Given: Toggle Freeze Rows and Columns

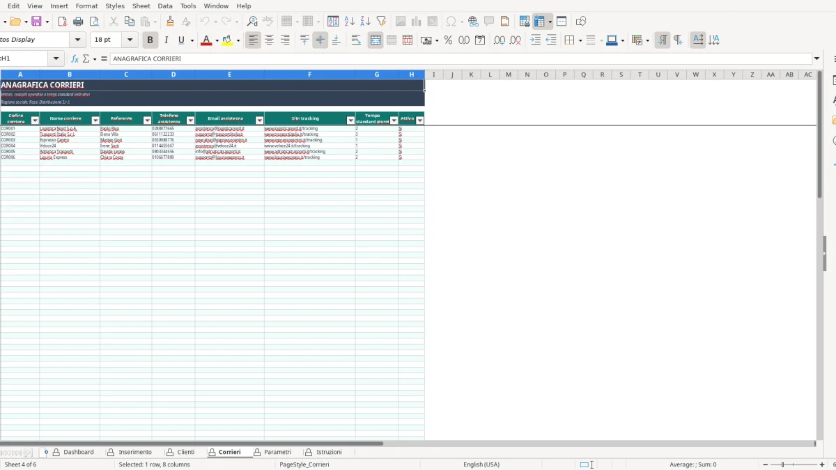Looking at the screenshot, I should pyautogui.click(x=539, y=22).
